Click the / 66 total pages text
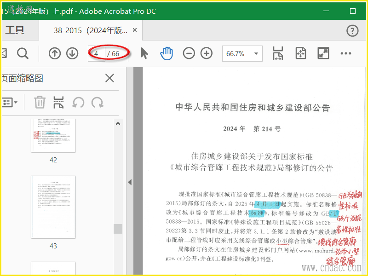Viewport: 368px width, 276px height. tap(113, 54)
